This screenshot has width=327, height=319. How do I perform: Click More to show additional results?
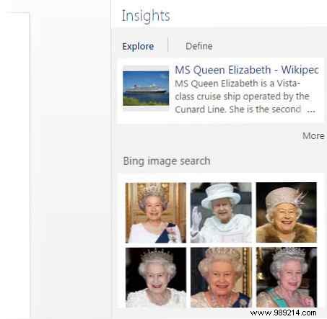(x=313, y=135)
